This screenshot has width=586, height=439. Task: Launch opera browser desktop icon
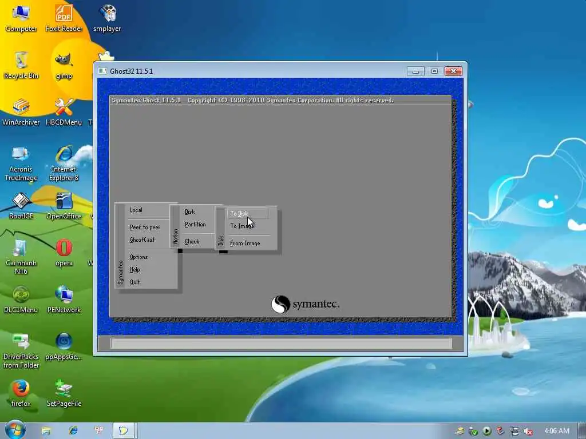(64, 253)
